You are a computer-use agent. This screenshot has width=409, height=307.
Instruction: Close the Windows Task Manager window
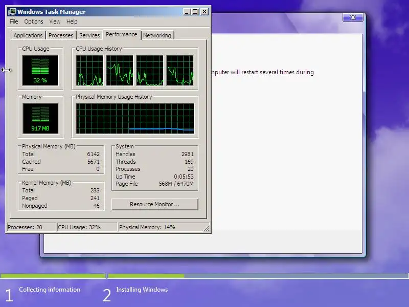[204, 12]
